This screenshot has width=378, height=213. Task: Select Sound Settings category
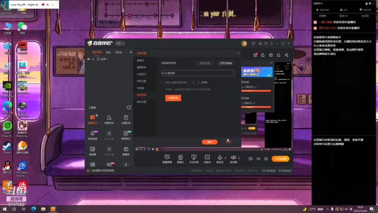[x=141, y=81]
